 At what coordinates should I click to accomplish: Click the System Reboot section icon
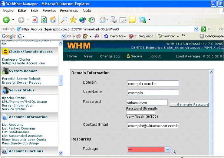(5, 71)
